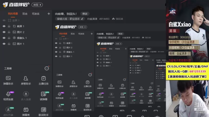Click the camera type icon of 摄像头 1
Screen dimensions: 209x117
pyautogui.click(x=14, y=38)
